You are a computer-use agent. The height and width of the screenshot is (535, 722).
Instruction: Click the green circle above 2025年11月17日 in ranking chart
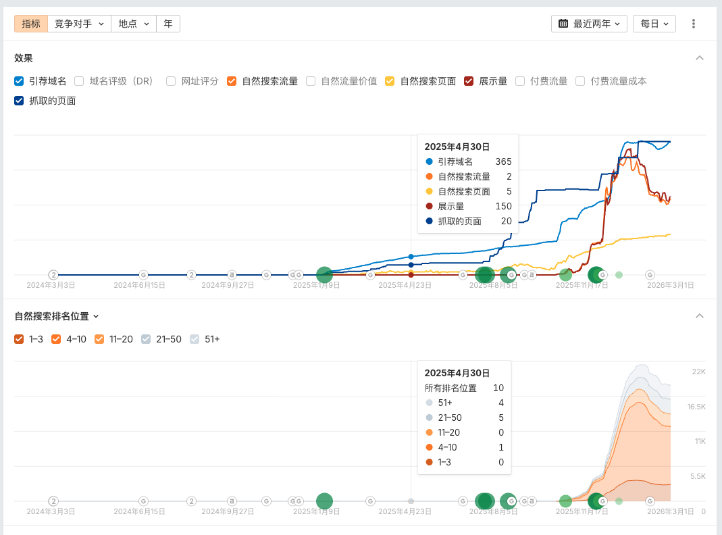click(x=596, y=501)
